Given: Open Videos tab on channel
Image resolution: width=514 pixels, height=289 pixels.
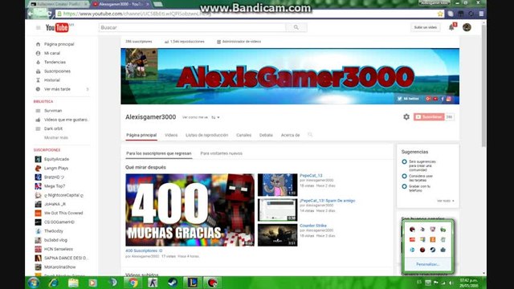Looking at the screenshot, I should [x=171, y=135].
